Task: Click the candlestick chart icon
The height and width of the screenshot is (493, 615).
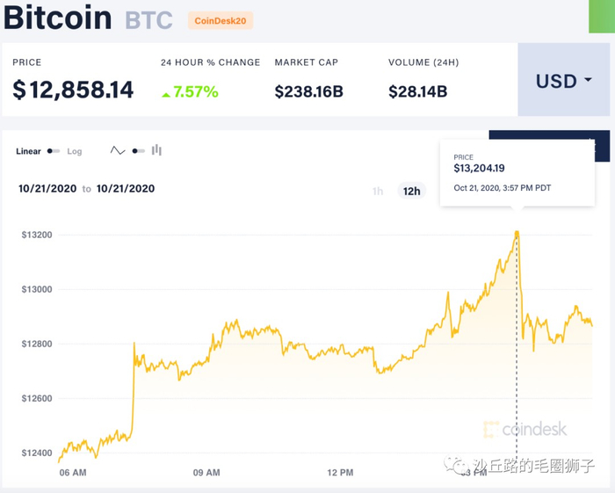Action: pyautogui.click(x=156, y=150)
